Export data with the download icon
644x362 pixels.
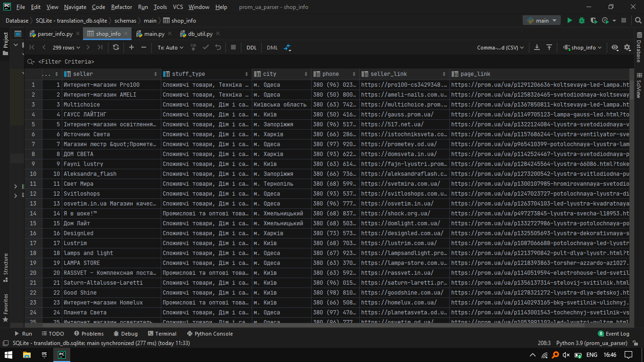pyautogui.click(x=537, y=48)
